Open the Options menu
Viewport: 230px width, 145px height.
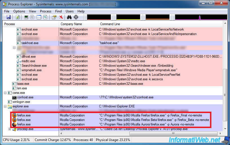click(x=19, y=11)
